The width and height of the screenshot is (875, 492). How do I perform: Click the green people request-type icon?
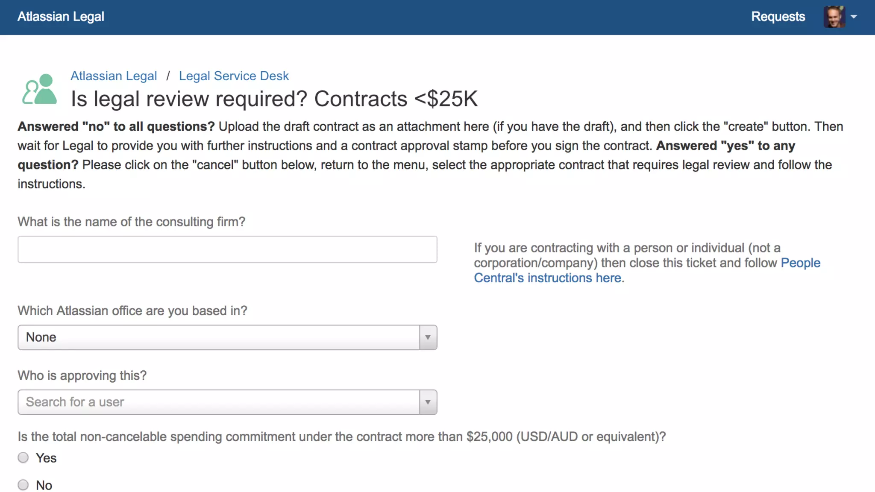click(39, 89)
